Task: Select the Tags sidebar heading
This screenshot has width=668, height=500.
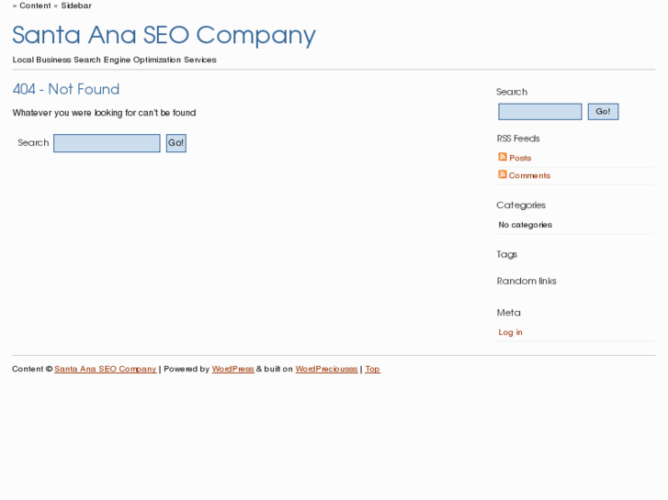Action: [506, 254]
